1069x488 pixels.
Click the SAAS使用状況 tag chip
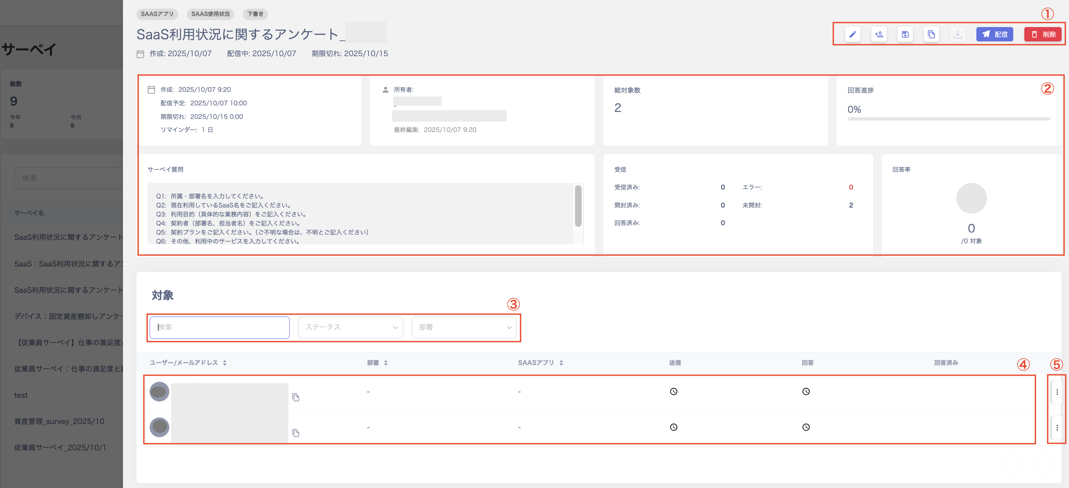[210, 14]
